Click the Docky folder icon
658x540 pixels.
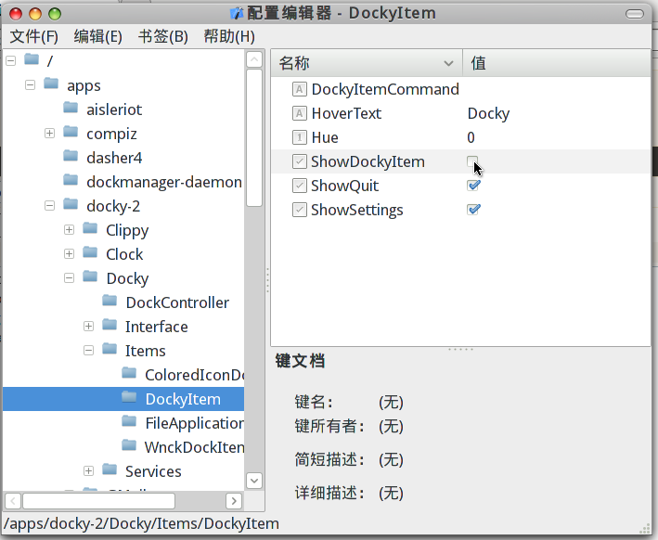tap(90, 276)
